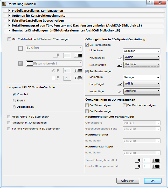Open Haupttürblatt Volllinie line type selector
Viewport: 168px width, 188px height.
coord(142,58)
